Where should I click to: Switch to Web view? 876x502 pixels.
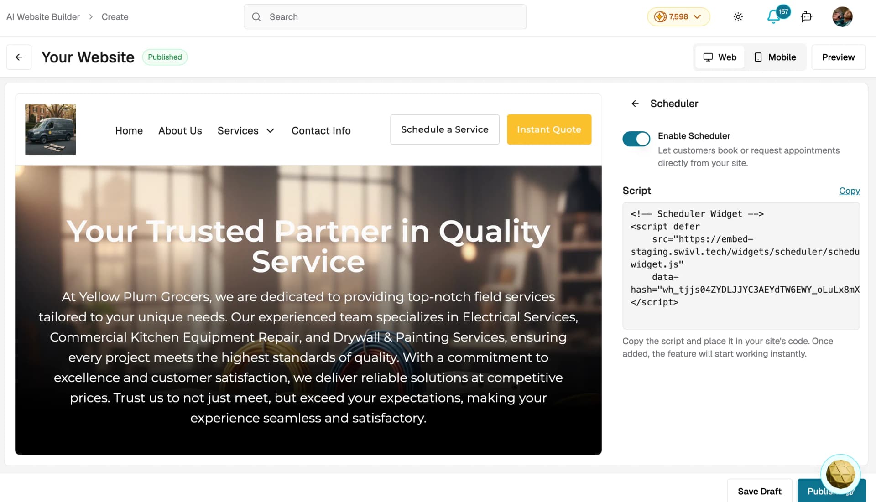720,57
